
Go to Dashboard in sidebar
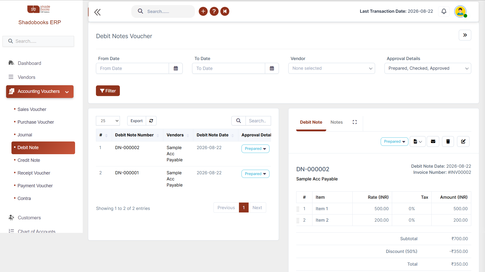pos(29,63)
